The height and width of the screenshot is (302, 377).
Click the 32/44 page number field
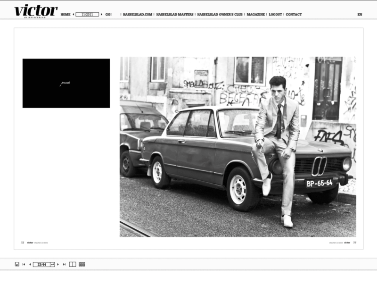click(41, 264)
